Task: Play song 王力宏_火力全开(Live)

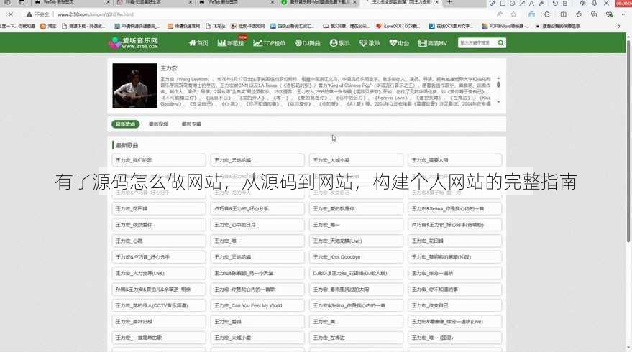Action: point(159,273)
